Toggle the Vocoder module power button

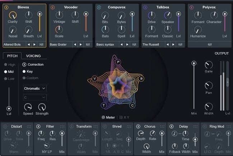point(53,7)
